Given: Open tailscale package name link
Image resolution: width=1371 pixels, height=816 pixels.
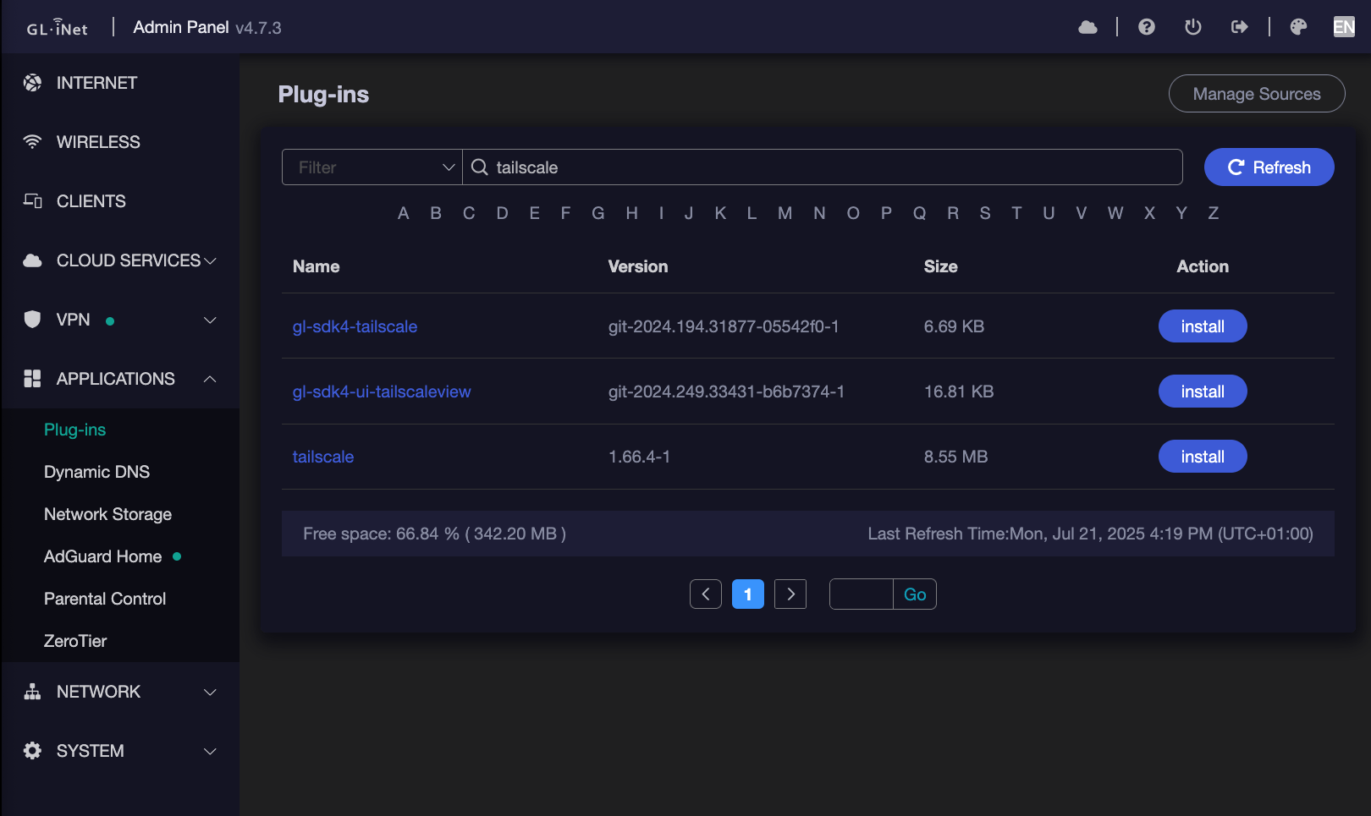Looking at the screenshot, I should click(x=323, y=457).
